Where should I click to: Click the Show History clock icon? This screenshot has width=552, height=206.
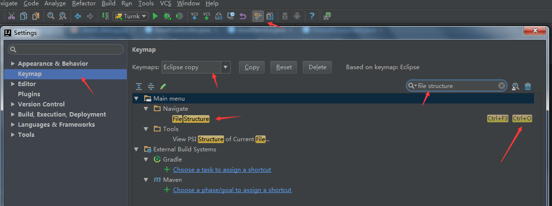231,16
